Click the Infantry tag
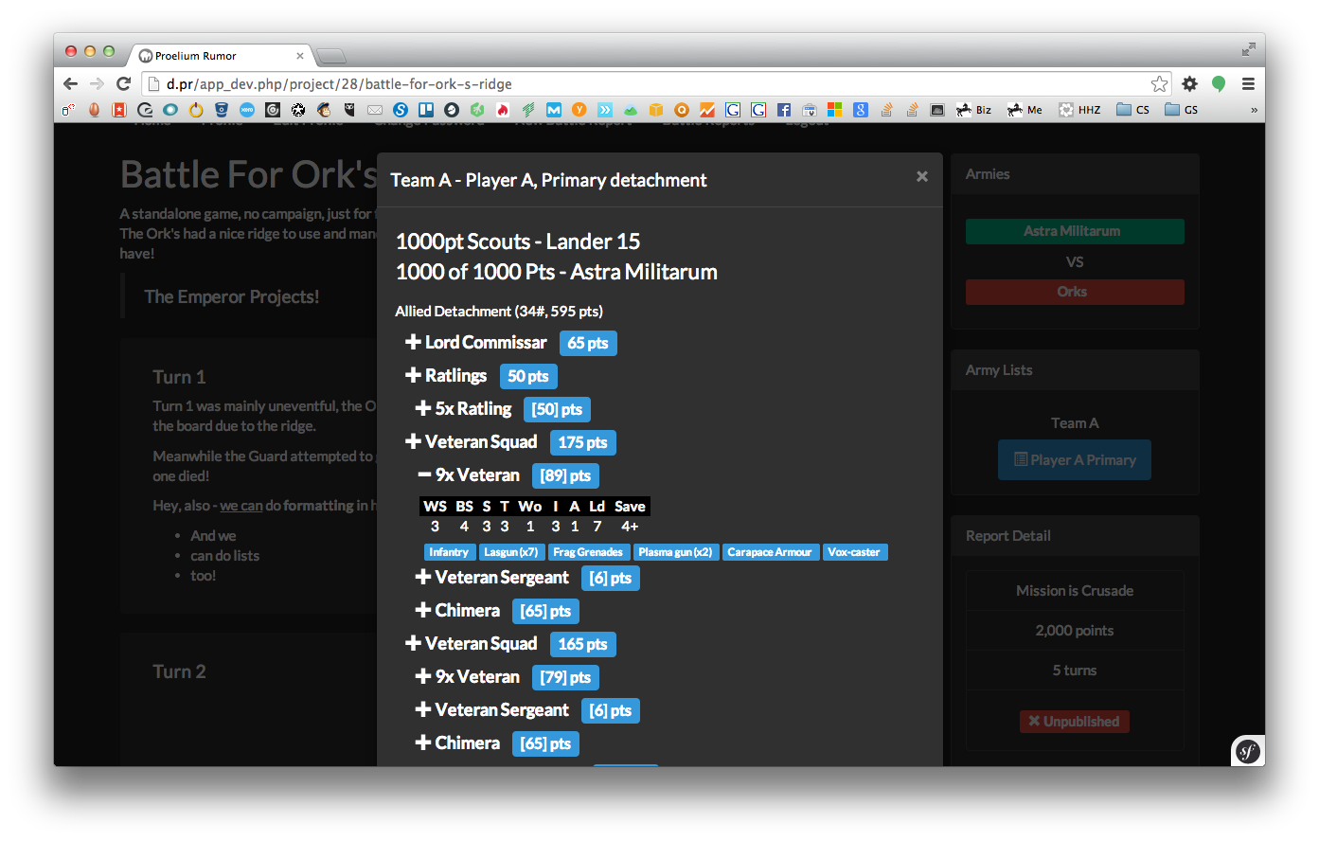 tap(449, 552)
